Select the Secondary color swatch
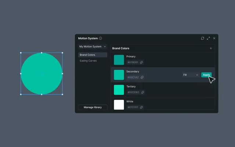Screen dimensions: 235x147 119,75
